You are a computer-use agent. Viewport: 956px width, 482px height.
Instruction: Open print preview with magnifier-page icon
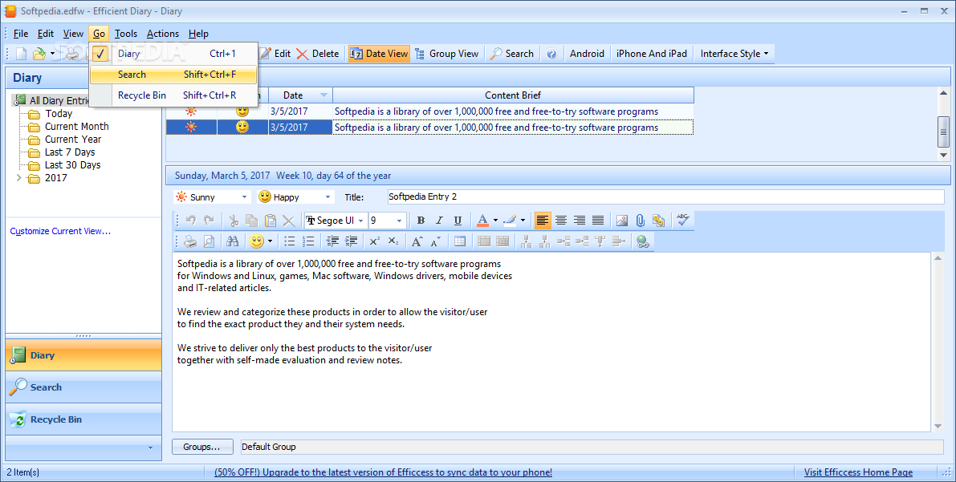[x=210, y=241]
